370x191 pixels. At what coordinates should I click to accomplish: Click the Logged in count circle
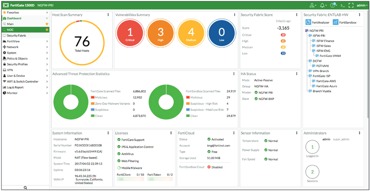pos(313,147)
